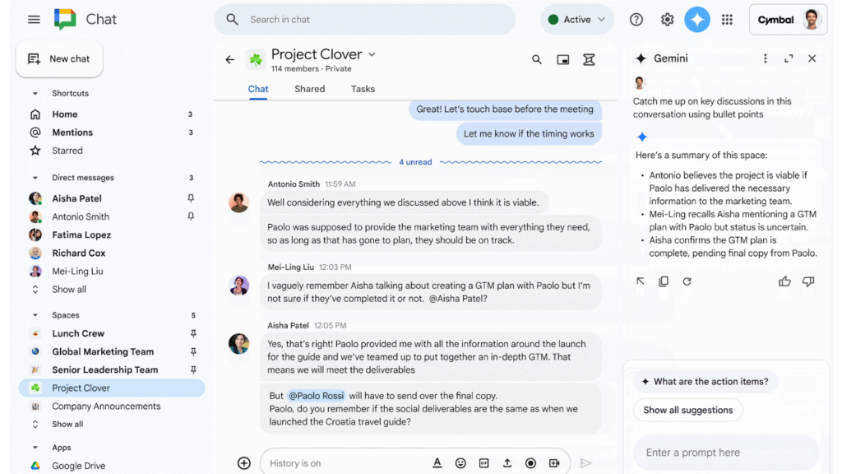Open the threads icon in Project Clover header
The width and height of the screenshot is (842, 474).
(x=589, y=59)
